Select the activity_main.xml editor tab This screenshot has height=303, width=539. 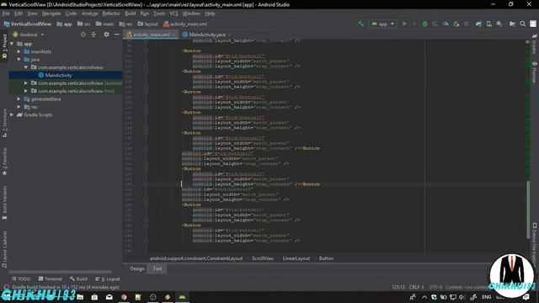152,35
